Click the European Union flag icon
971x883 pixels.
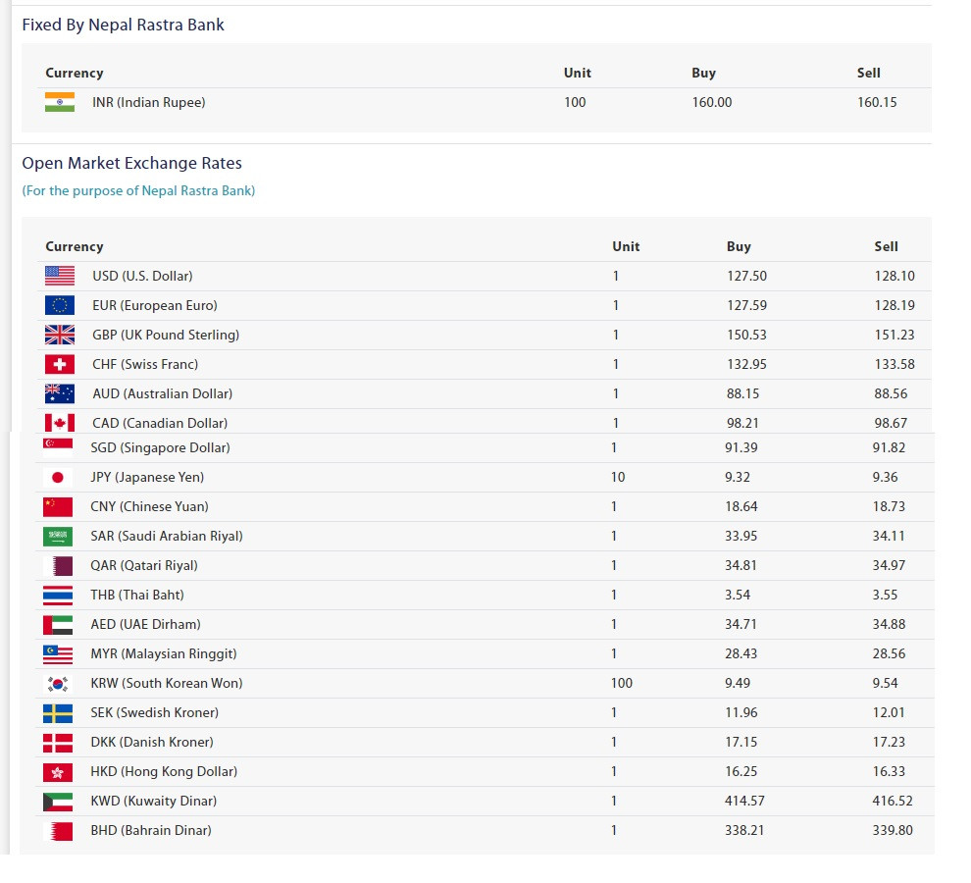point(60,305)
